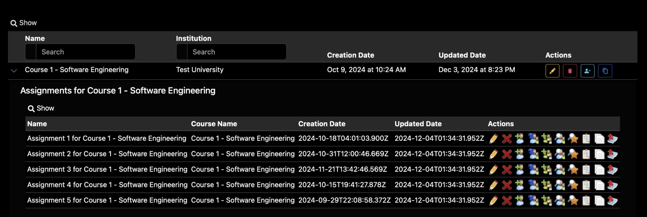Click the Updated Date courses column header
Screen dimensions: 647x217
pyautogui.click(x=462, y=55)
